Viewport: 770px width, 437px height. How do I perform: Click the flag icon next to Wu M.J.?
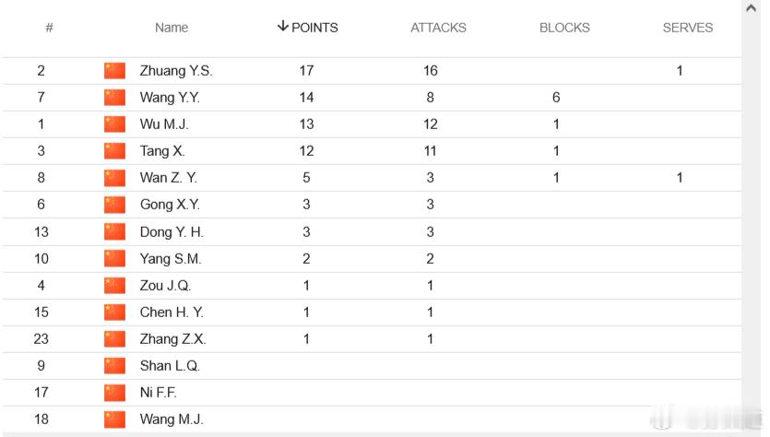(114, 124)
